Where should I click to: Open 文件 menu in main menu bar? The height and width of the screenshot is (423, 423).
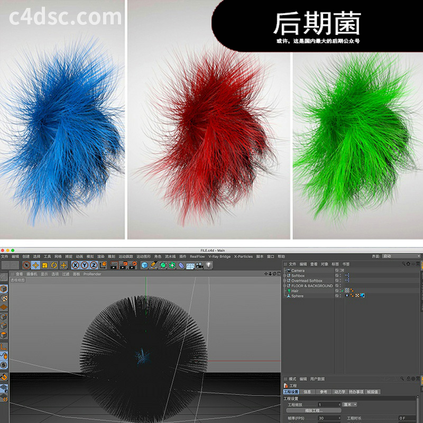[5, 256]
